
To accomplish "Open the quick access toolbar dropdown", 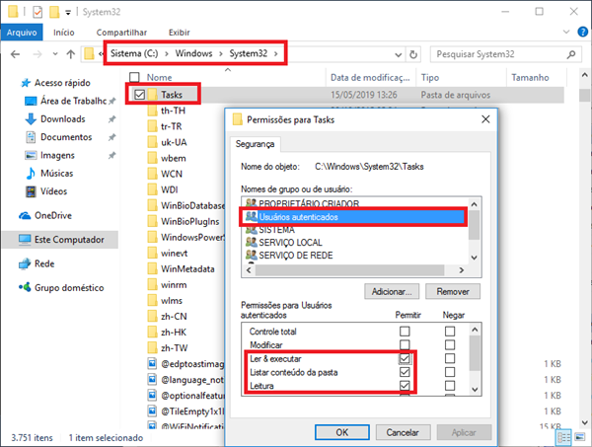I will 68,13.
